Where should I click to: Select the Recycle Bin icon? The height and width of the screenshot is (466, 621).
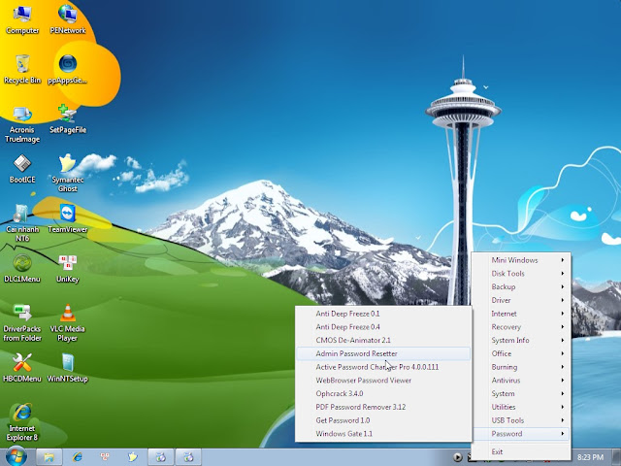pos(22,69)
